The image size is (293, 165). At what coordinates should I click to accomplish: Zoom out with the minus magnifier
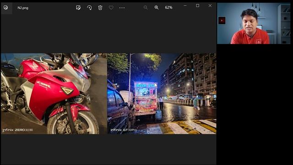146,7
